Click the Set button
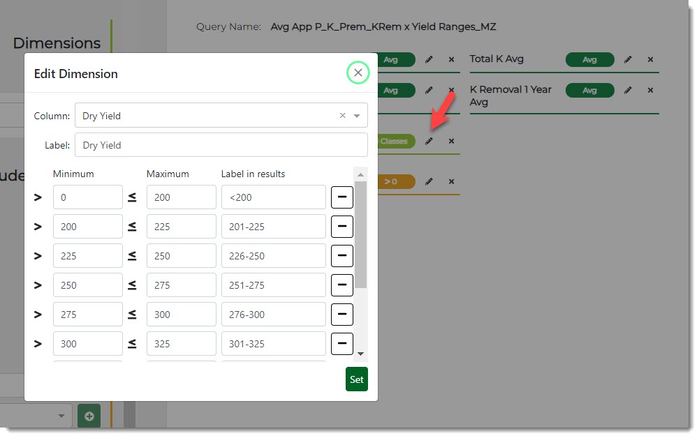This screenshot has width=699, height=438. [x=356, y=379]
